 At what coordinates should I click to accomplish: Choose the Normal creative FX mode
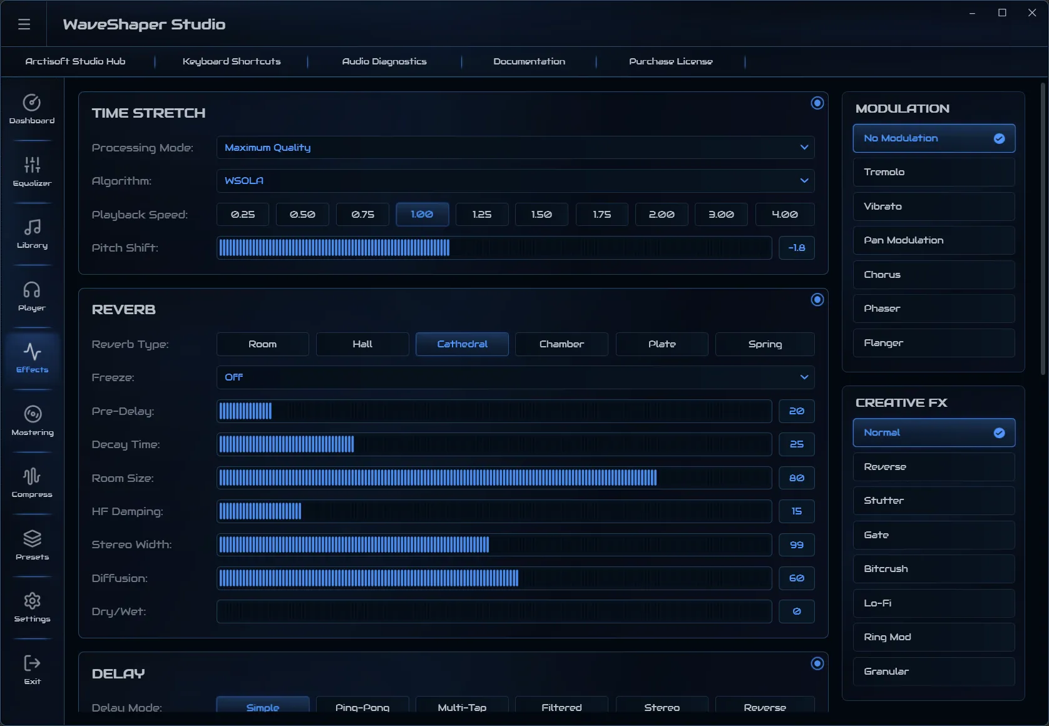(934, 432)
